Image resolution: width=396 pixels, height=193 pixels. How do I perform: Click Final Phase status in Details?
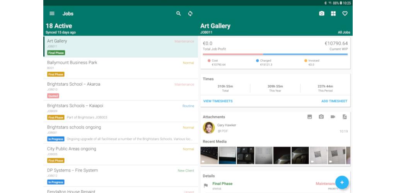tap(222, 184)
